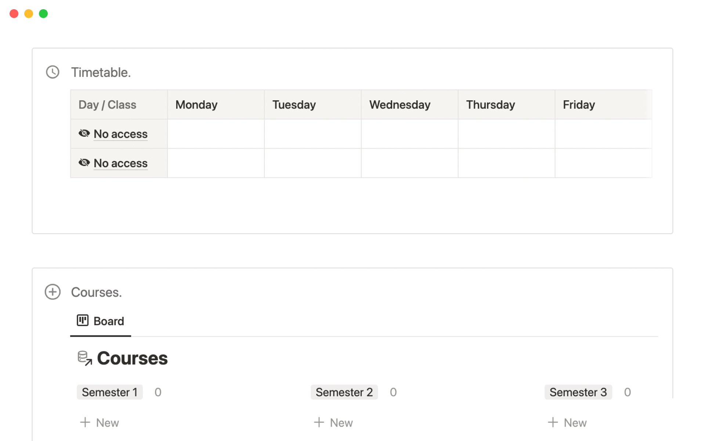Click the Semester 2 group label
Image resolution: width=705 pixels, height=441 pixels.
(344, 392)
